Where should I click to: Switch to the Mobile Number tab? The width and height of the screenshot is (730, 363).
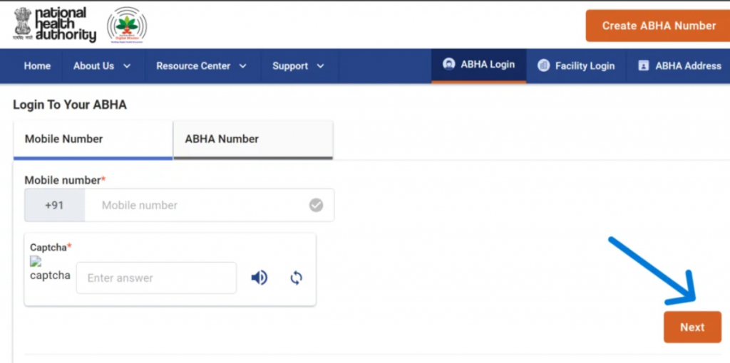pyautogui.click(x=93, y=140)
